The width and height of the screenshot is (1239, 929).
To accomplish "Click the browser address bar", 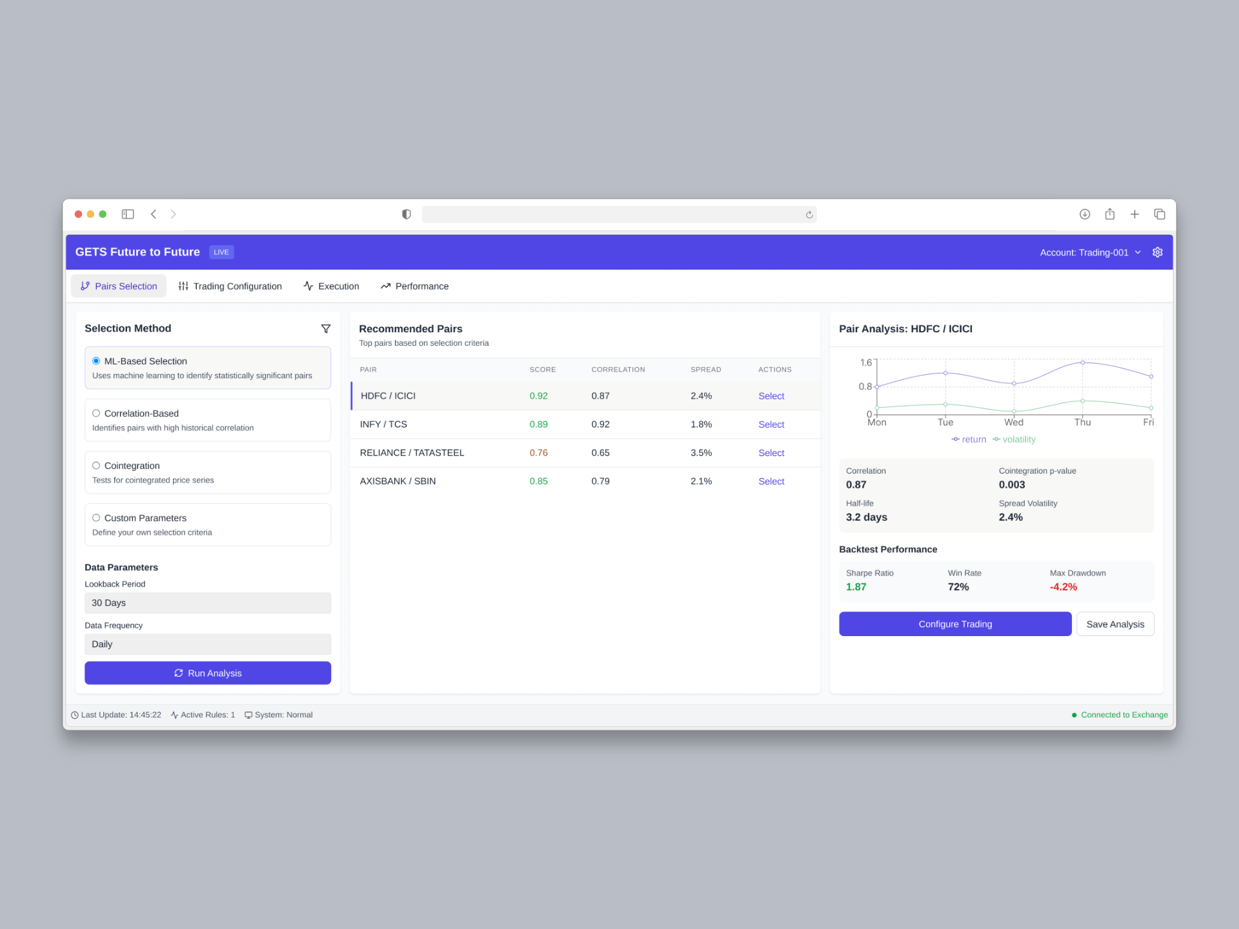I will point(618,214).
